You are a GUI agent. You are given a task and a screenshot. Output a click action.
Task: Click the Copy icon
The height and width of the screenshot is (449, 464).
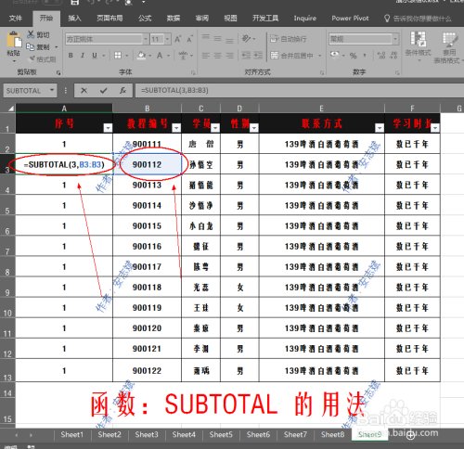pyautogui.click(x=31, y=46)
